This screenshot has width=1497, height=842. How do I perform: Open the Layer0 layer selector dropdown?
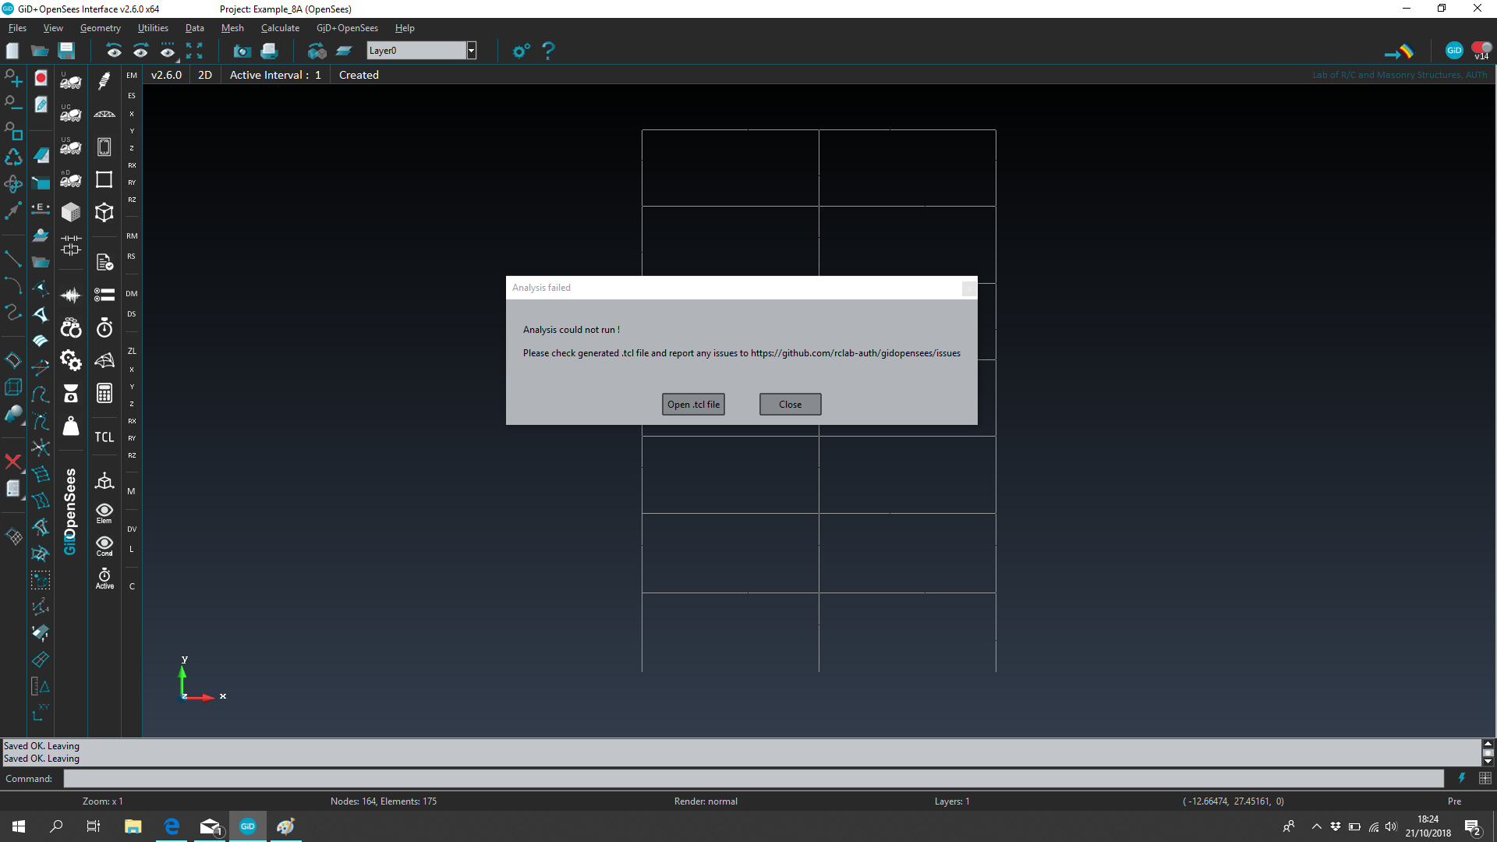click(472, 50)
